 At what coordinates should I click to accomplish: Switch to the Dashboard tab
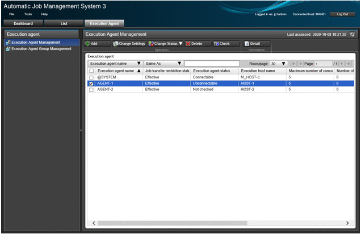pos(23,23)
